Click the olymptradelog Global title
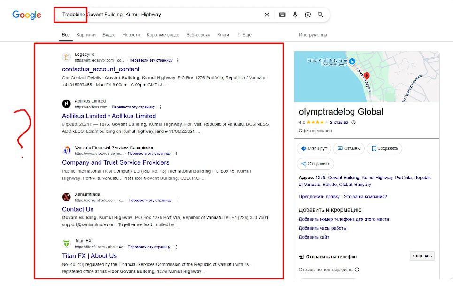 pyautogui.click(x=341, y=112)
